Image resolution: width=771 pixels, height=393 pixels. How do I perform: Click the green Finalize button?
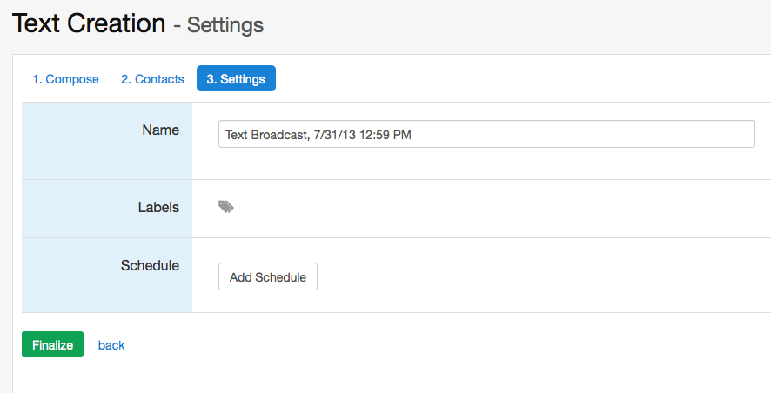[x=52, y=344]
